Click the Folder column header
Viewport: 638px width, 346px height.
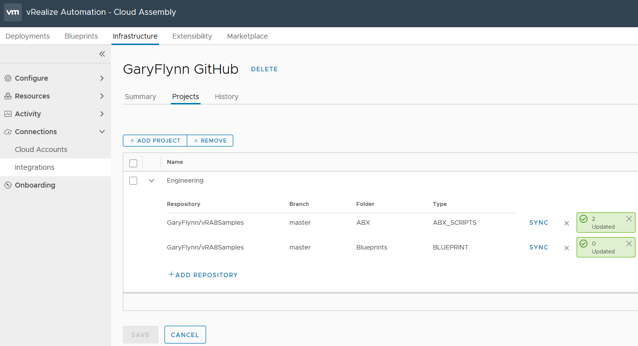tap(365, 204)
